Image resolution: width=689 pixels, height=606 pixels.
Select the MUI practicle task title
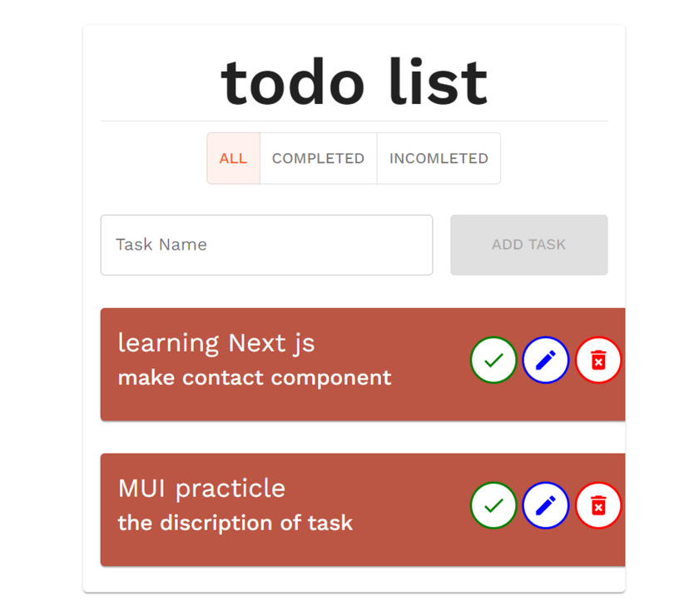[x=201, y=489]
